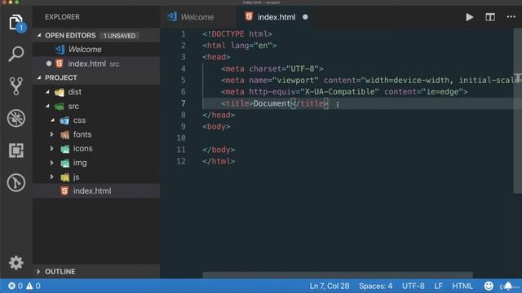The image size is (522, 293).
Task: Select the dist folder name
Action: pos(74,92)
